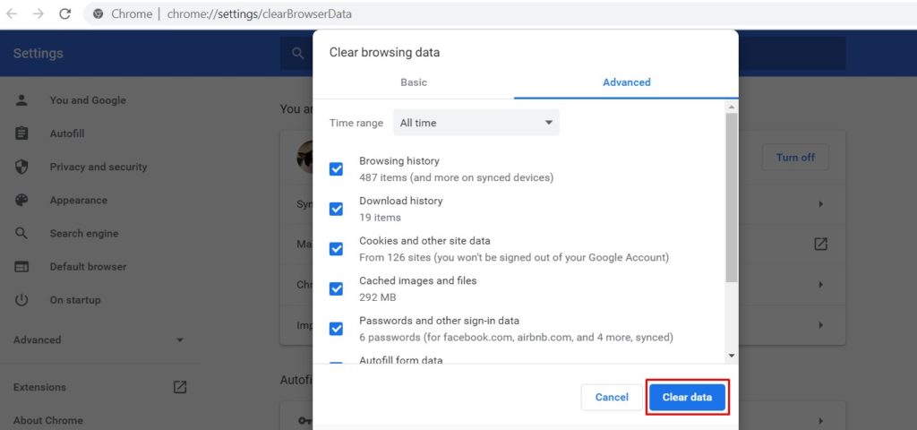
Task: Open the Autofill passwords row chevron
Action: pyautogui.click(x=821, y=420)
